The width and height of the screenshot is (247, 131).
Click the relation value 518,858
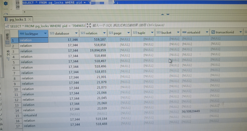(x=100, y=45)
